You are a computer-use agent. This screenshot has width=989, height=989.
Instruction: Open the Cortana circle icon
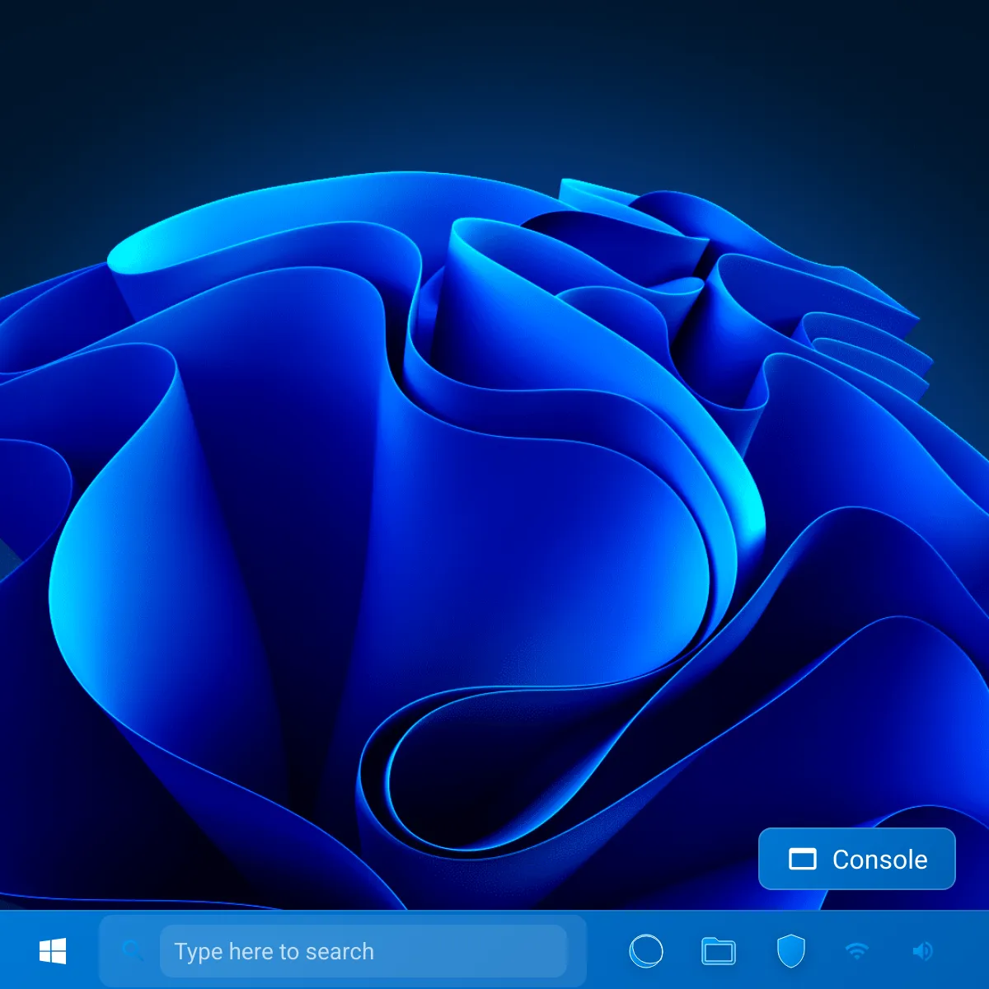[x=646, y=951]
